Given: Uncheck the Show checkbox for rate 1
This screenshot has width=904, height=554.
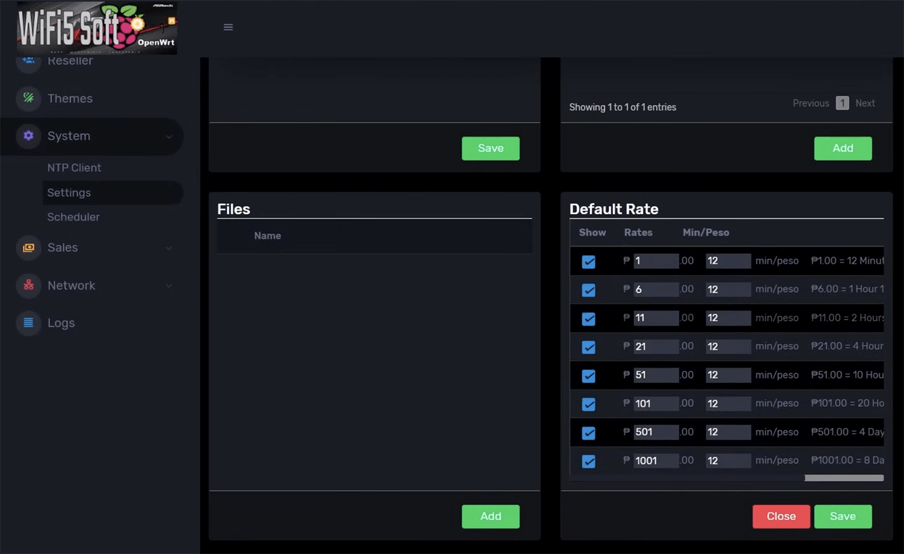Looking at the screenshot, I should point(588,262).
